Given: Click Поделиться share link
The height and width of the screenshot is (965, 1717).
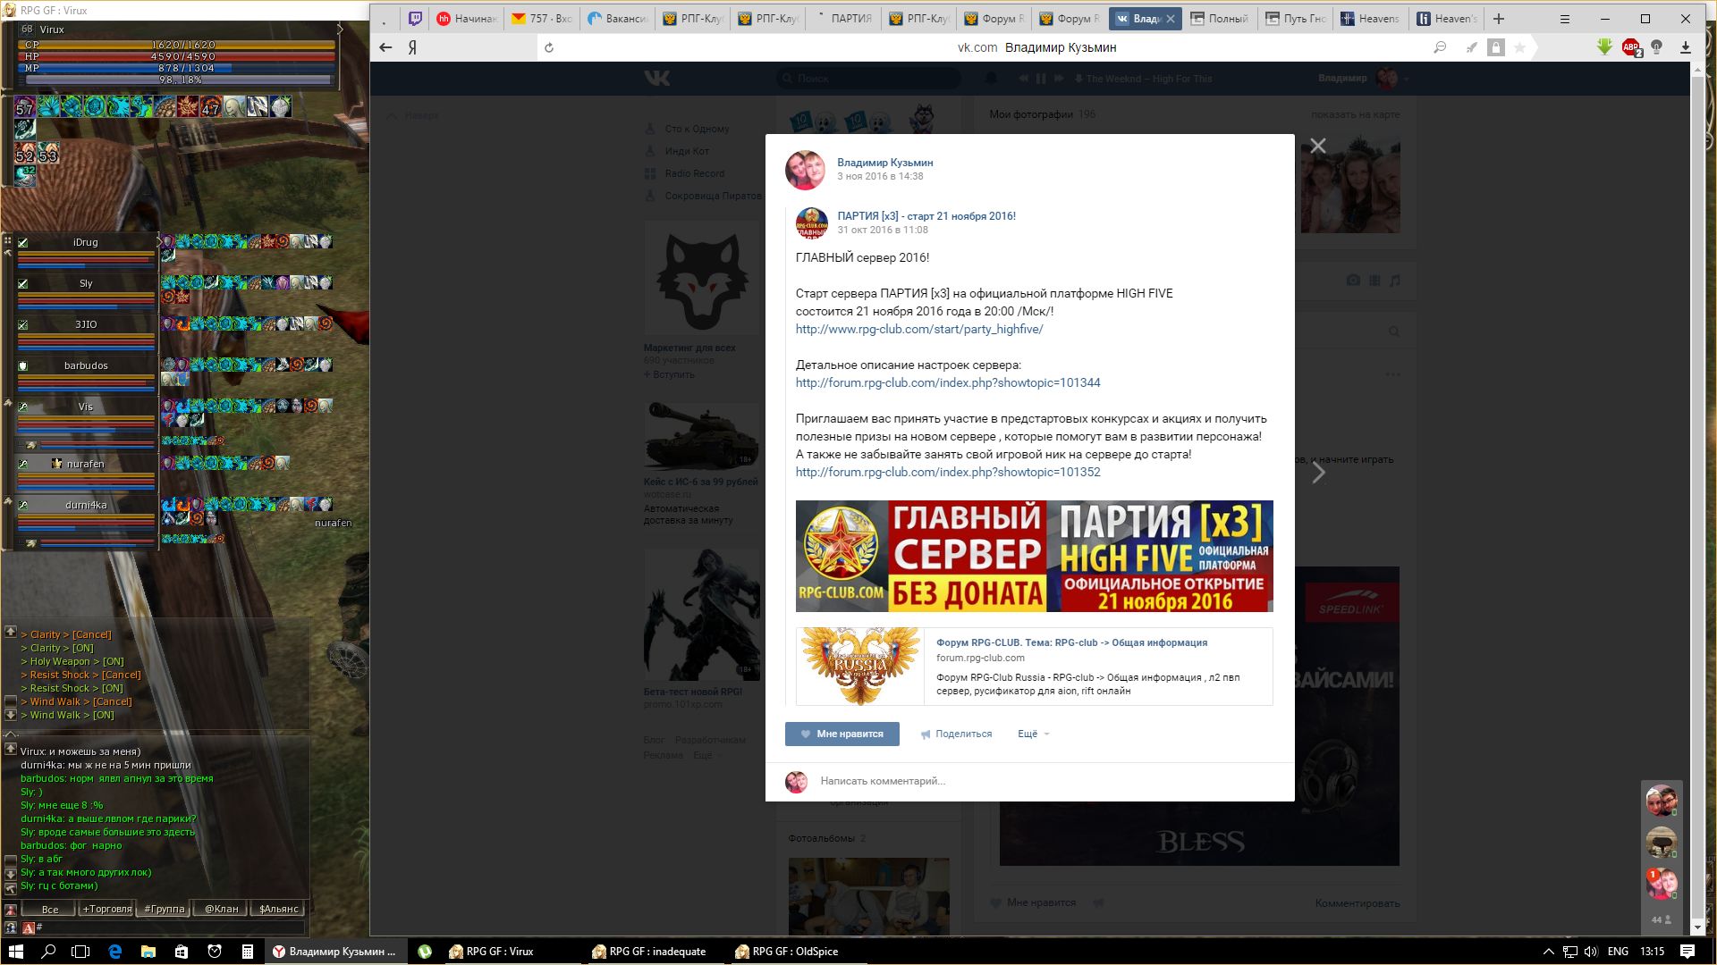Looking at the screenshot, I should point(957,734).
